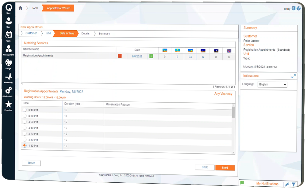Click the Appointment Wizard breadcrumb tab

coord(58,8)
